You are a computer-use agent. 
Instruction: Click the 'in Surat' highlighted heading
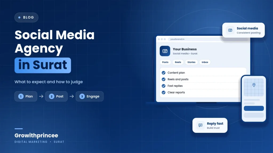tap(43, 65)
